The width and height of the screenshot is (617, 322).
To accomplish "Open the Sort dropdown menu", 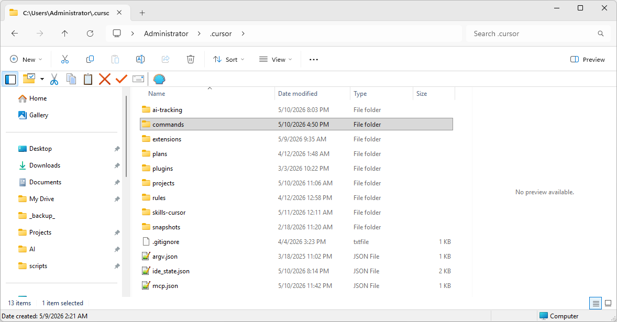I will click(x=228, y=59).
